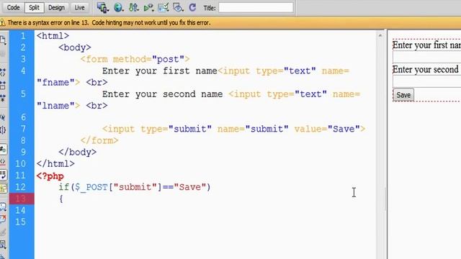Turn on Live view
Screen dimensions: 461x259
79,8
